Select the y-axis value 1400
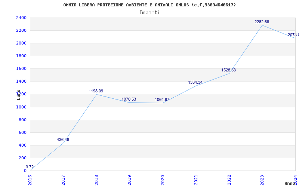 [x=21, y=81]
